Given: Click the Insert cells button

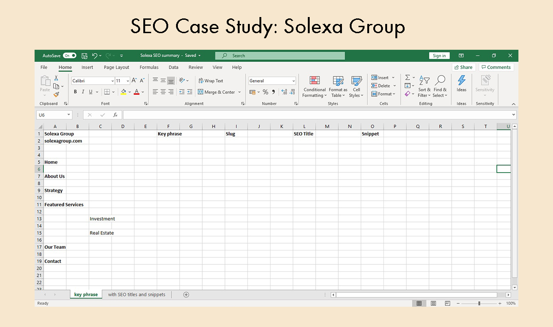Looking at the screenshot, I should (383, 78).
